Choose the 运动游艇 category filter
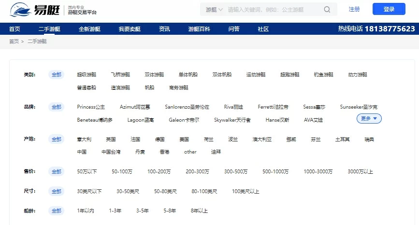 click(256, 74)
